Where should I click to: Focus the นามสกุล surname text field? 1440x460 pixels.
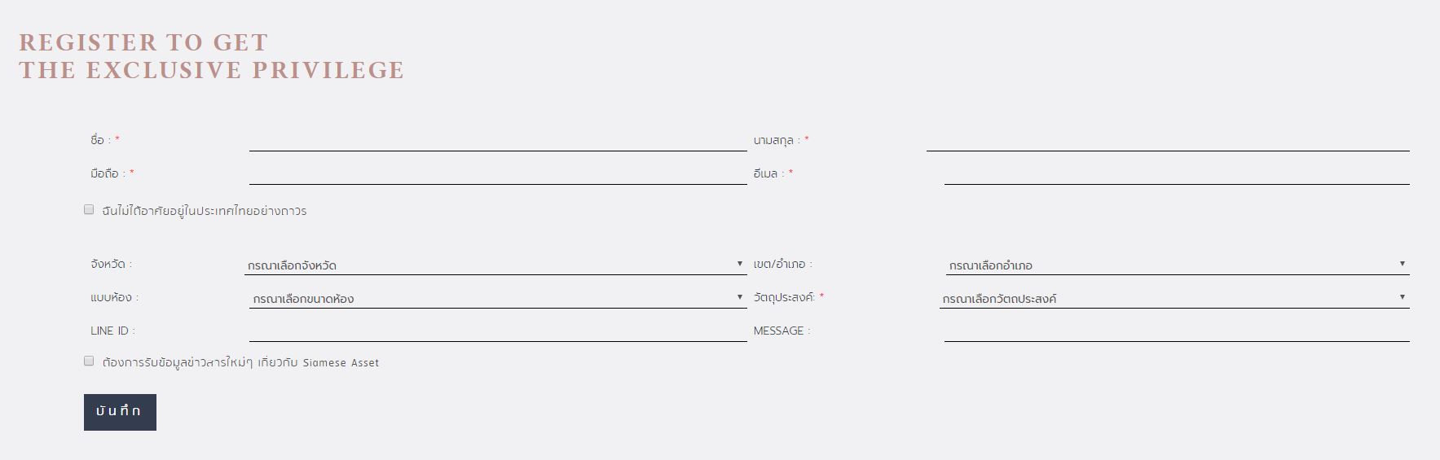(1167, 141)
